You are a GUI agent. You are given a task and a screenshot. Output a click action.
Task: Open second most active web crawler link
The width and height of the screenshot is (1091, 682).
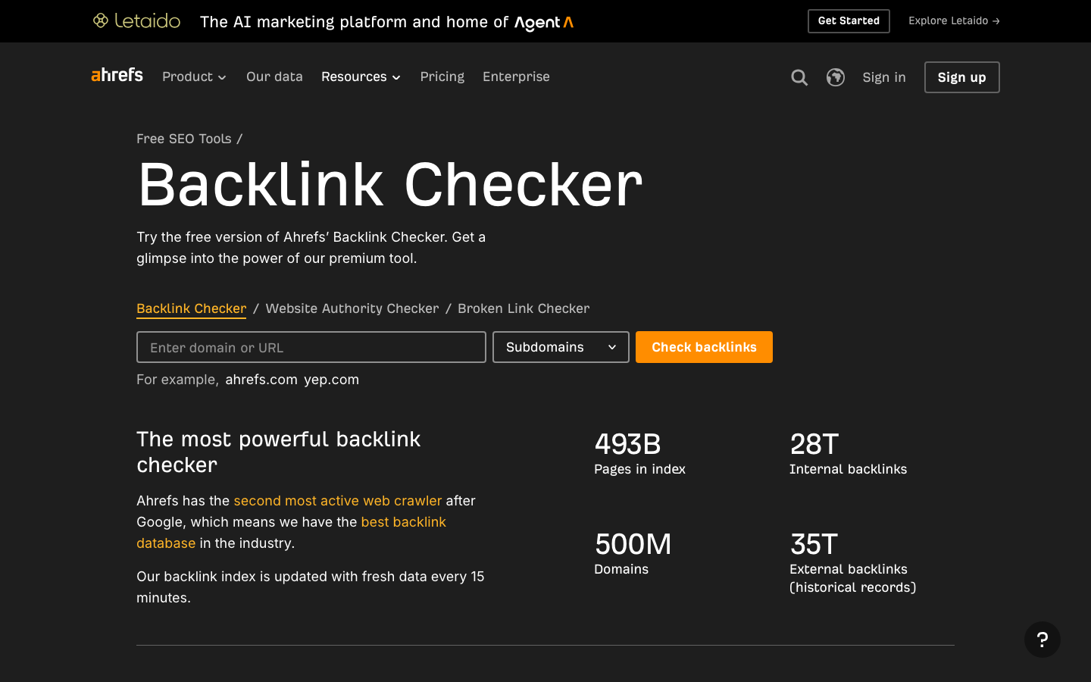pos(338,501)
